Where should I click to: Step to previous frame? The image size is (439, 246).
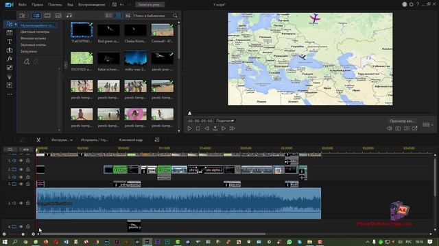click(x=206, y=128)
